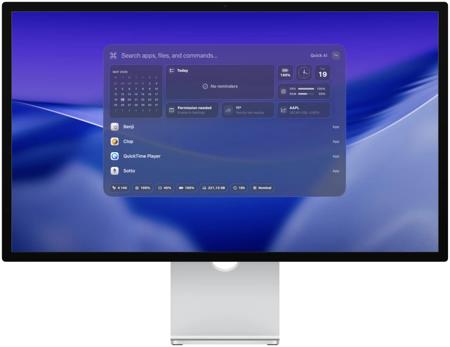Click the Quick AI arrow key icon
Screen dimensions: 450x347
click(x=336, y=55)
